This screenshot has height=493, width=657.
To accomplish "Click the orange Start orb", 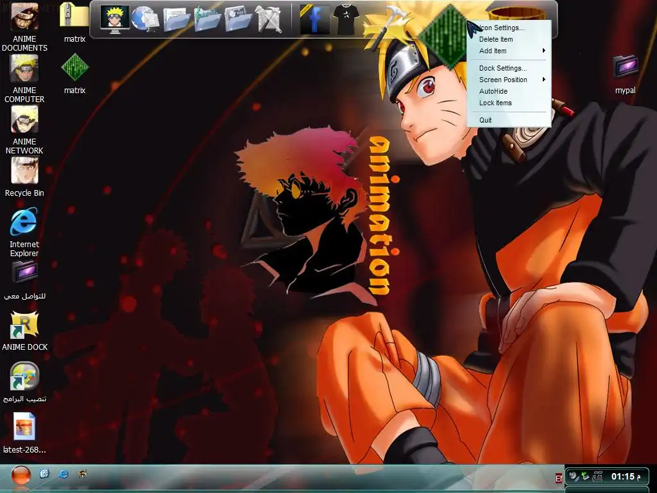I will coord(21,476).
